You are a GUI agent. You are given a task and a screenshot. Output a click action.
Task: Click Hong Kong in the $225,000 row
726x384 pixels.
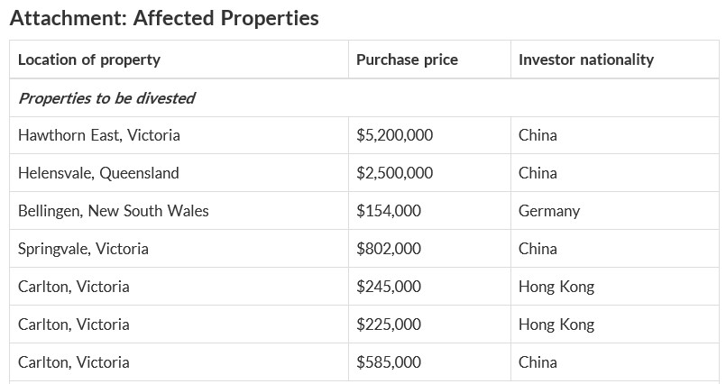[556, 325]
